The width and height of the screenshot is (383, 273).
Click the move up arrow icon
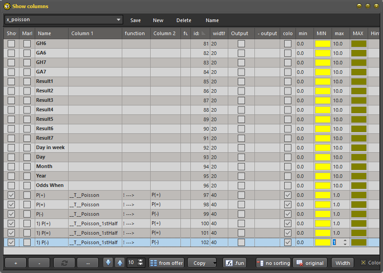120,263
